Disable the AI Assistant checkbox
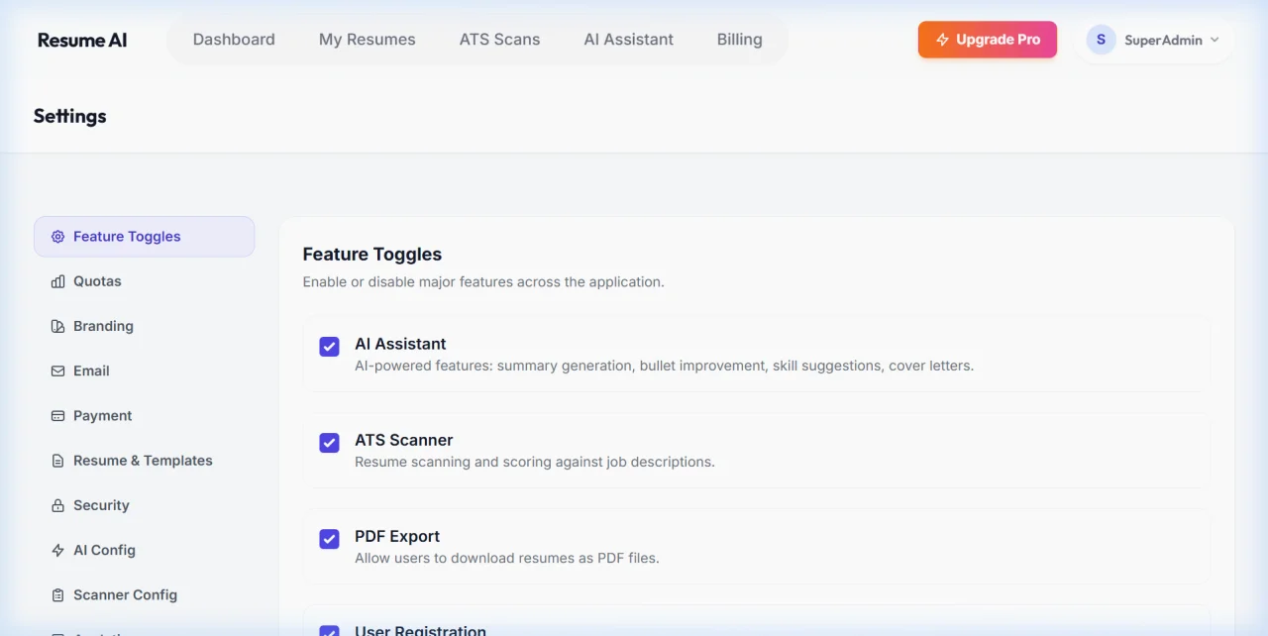Screen dimensions: 1268x636 [329, 346]
